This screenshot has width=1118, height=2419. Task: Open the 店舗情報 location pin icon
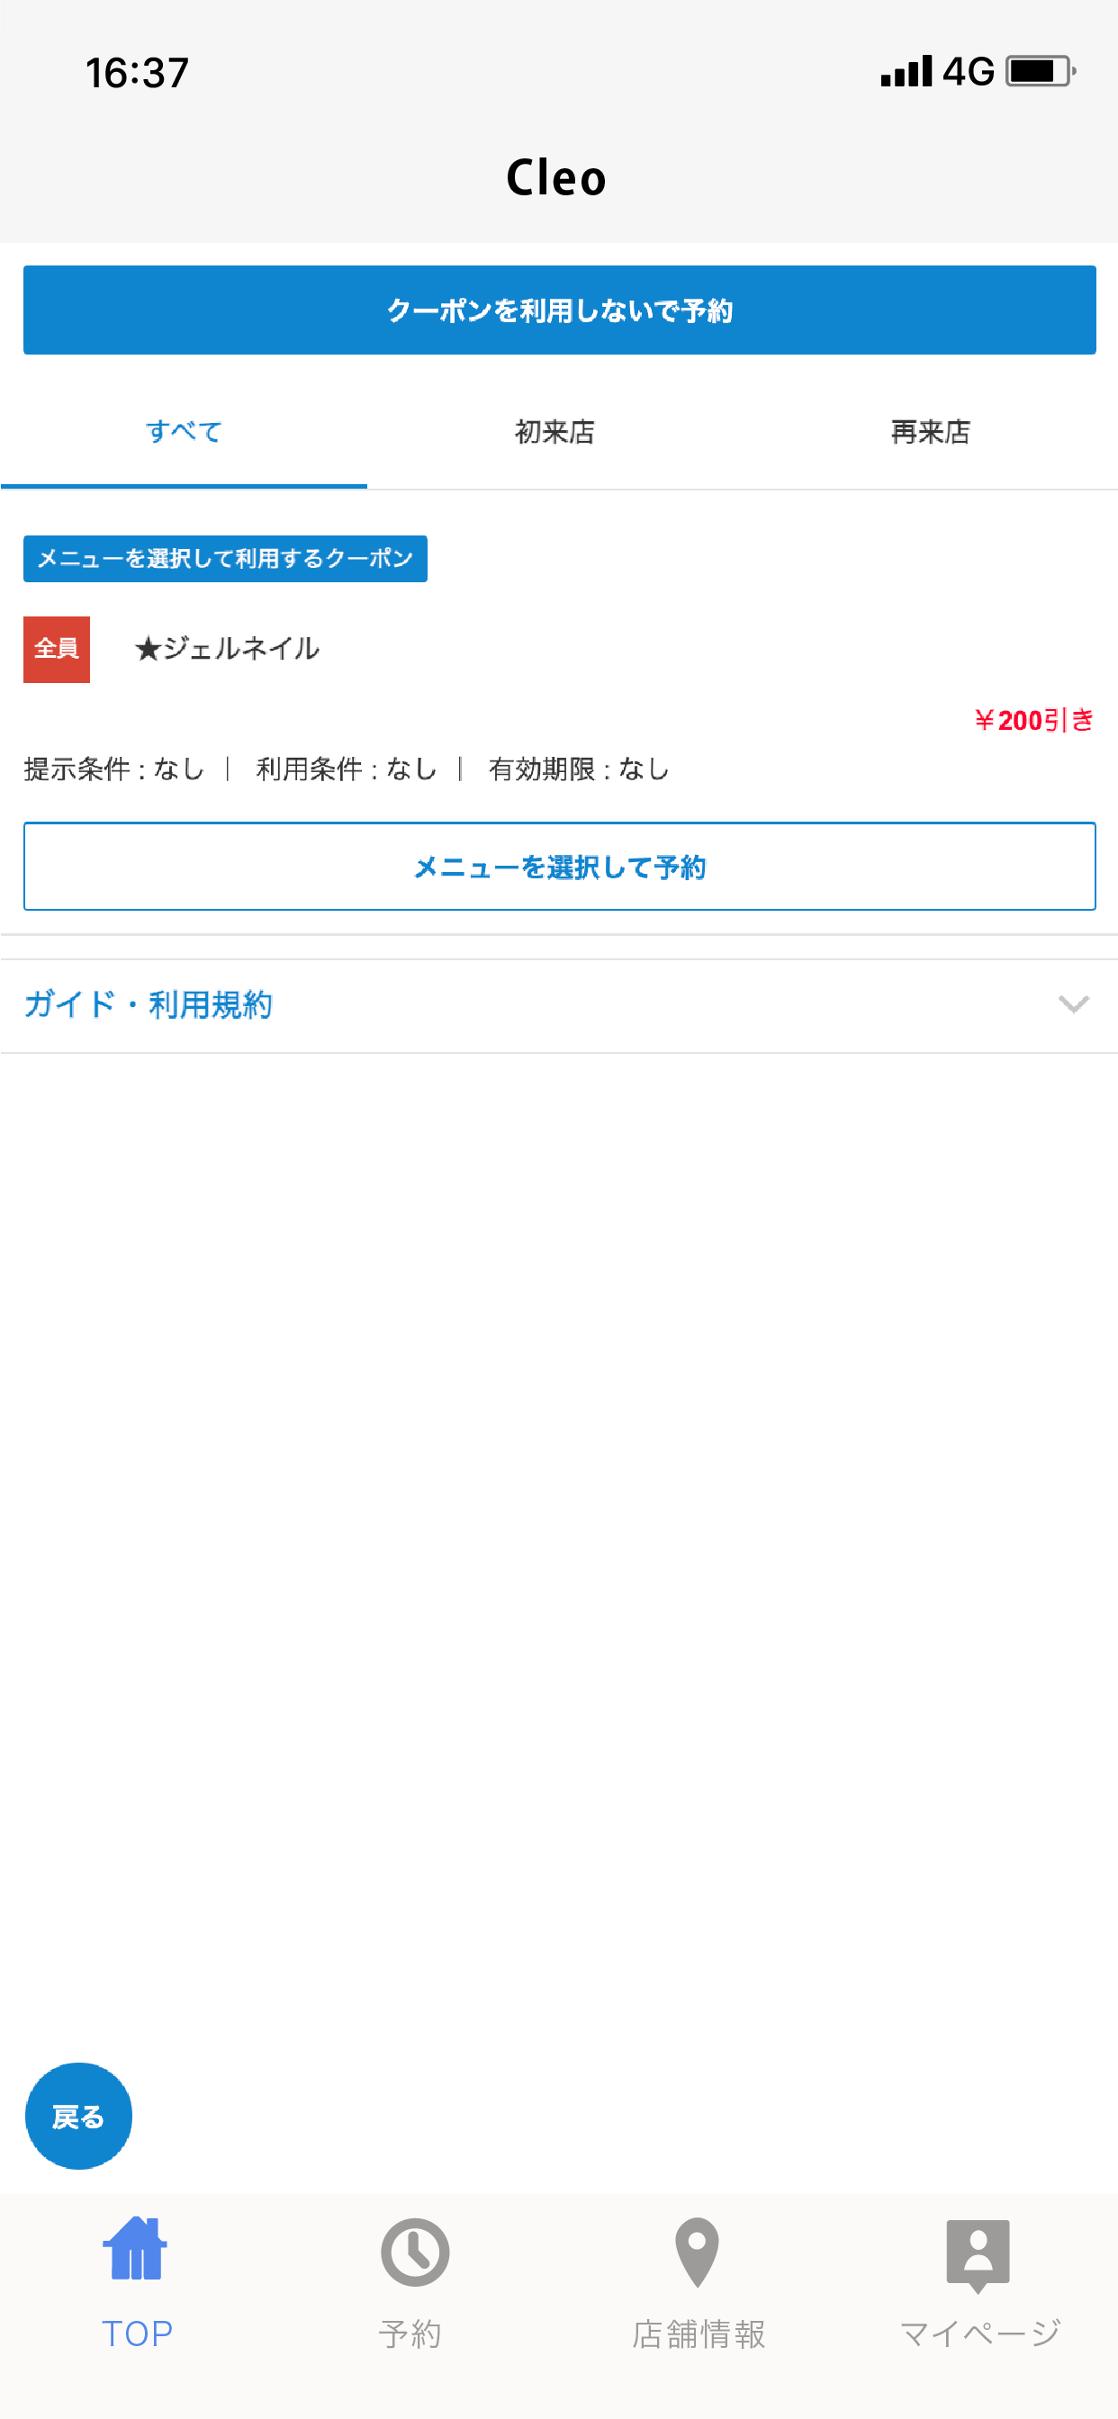click(x=697, y=2252)
